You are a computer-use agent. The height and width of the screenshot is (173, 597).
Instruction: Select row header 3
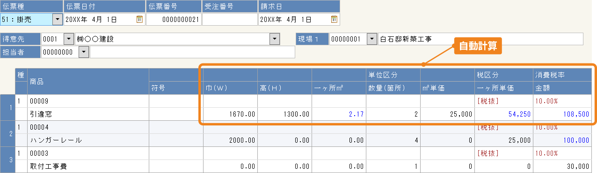(8, 159)
